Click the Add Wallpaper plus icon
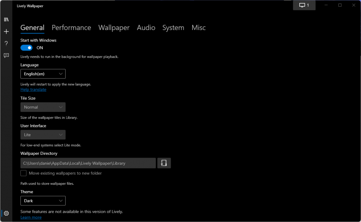The image size is (361, 222). coord(6,31)
